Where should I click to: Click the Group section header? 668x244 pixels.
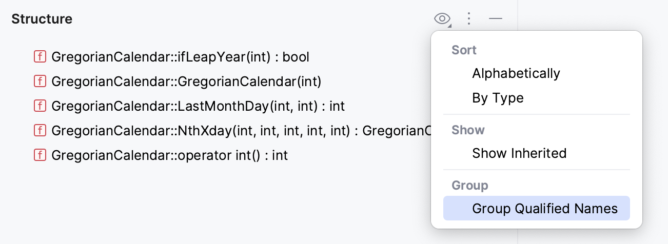coord(469,186)
